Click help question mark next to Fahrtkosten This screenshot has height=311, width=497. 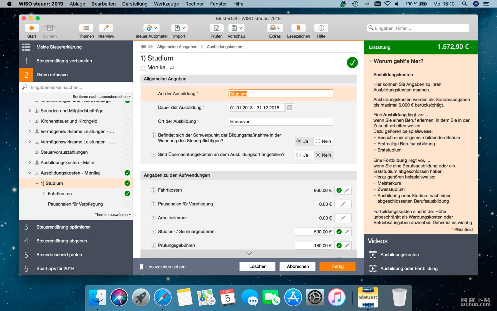(x=153, y=190)
